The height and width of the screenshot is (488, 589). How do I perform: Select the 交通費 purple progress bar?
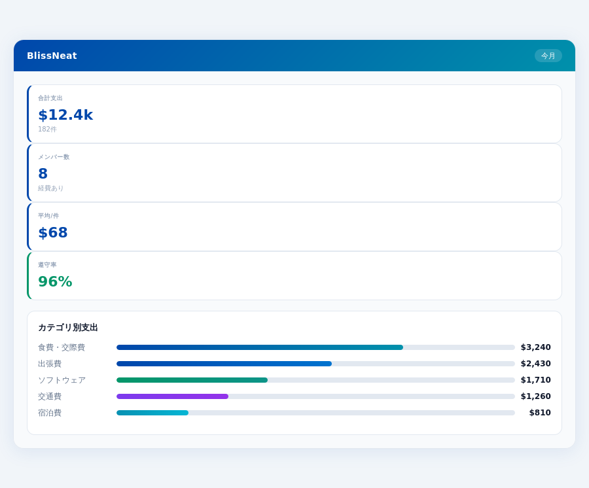point(172,396)
